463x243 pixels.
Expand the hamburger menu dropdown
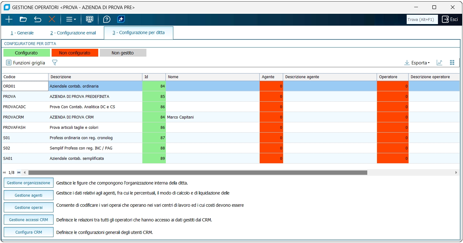71,19
